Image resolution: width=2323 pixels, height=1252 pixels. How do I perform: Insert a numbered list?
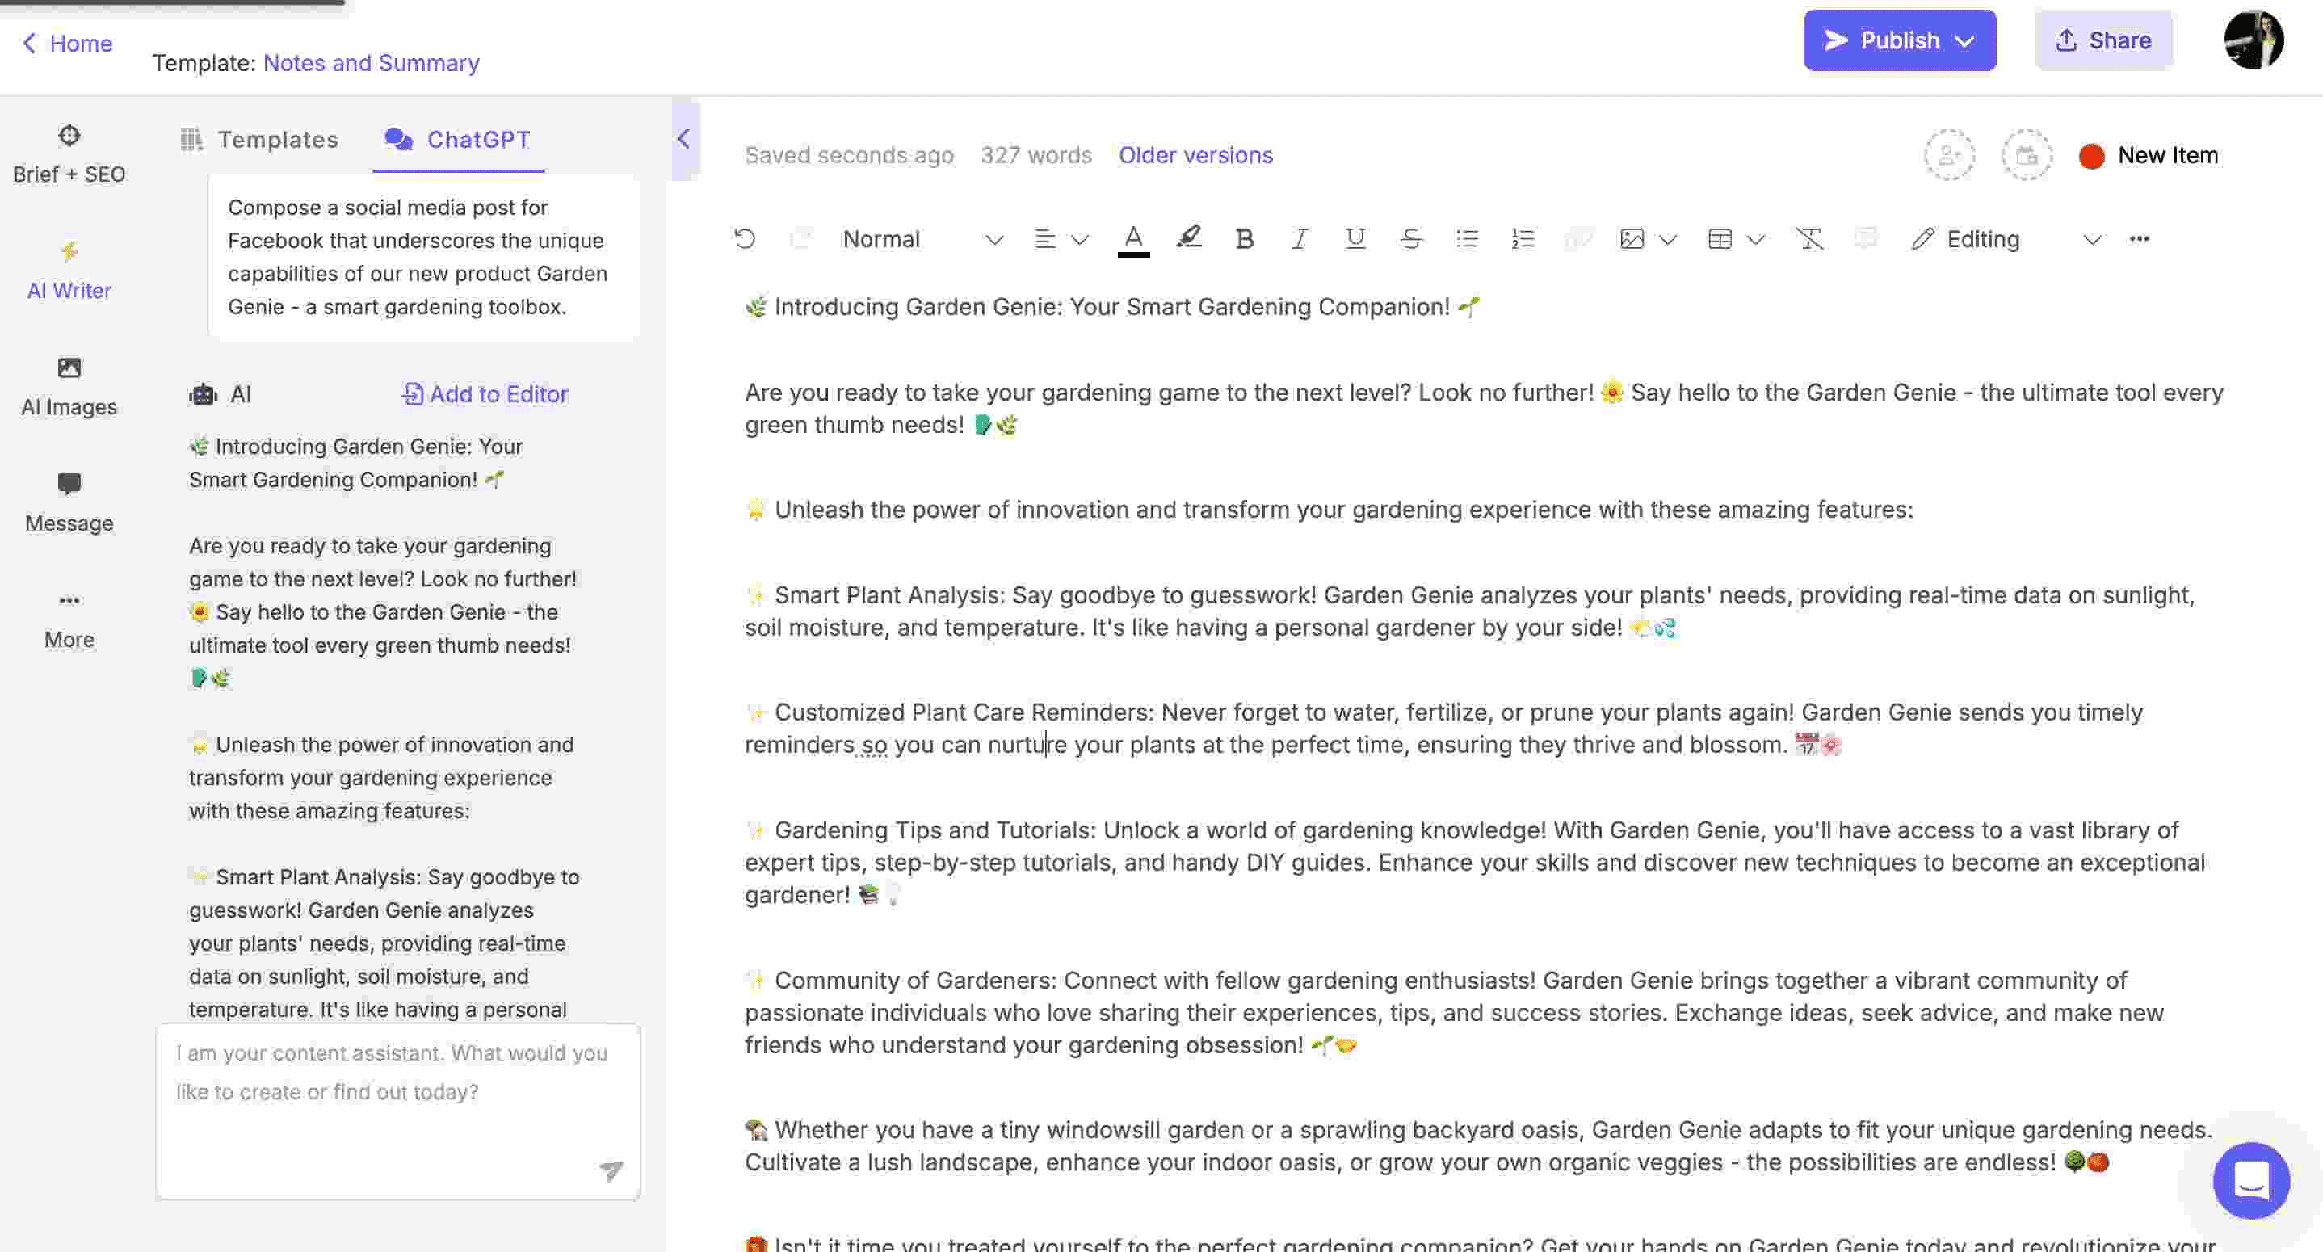click(x=1523, y=239)
